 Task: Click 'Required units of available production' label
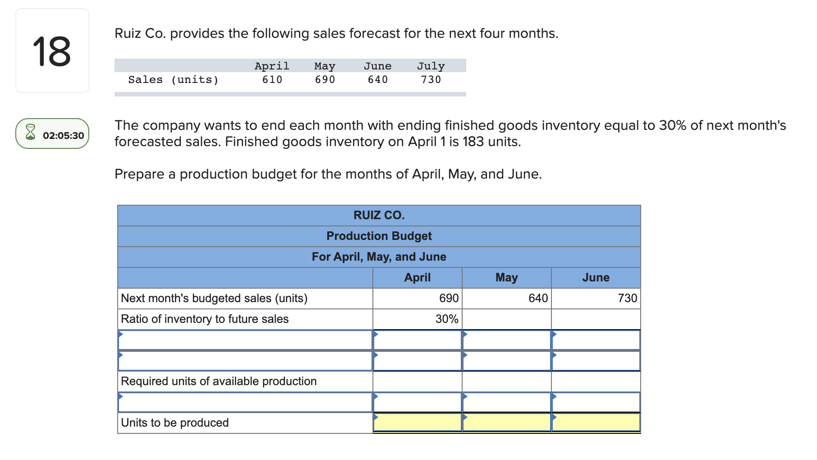pos(219,382)
